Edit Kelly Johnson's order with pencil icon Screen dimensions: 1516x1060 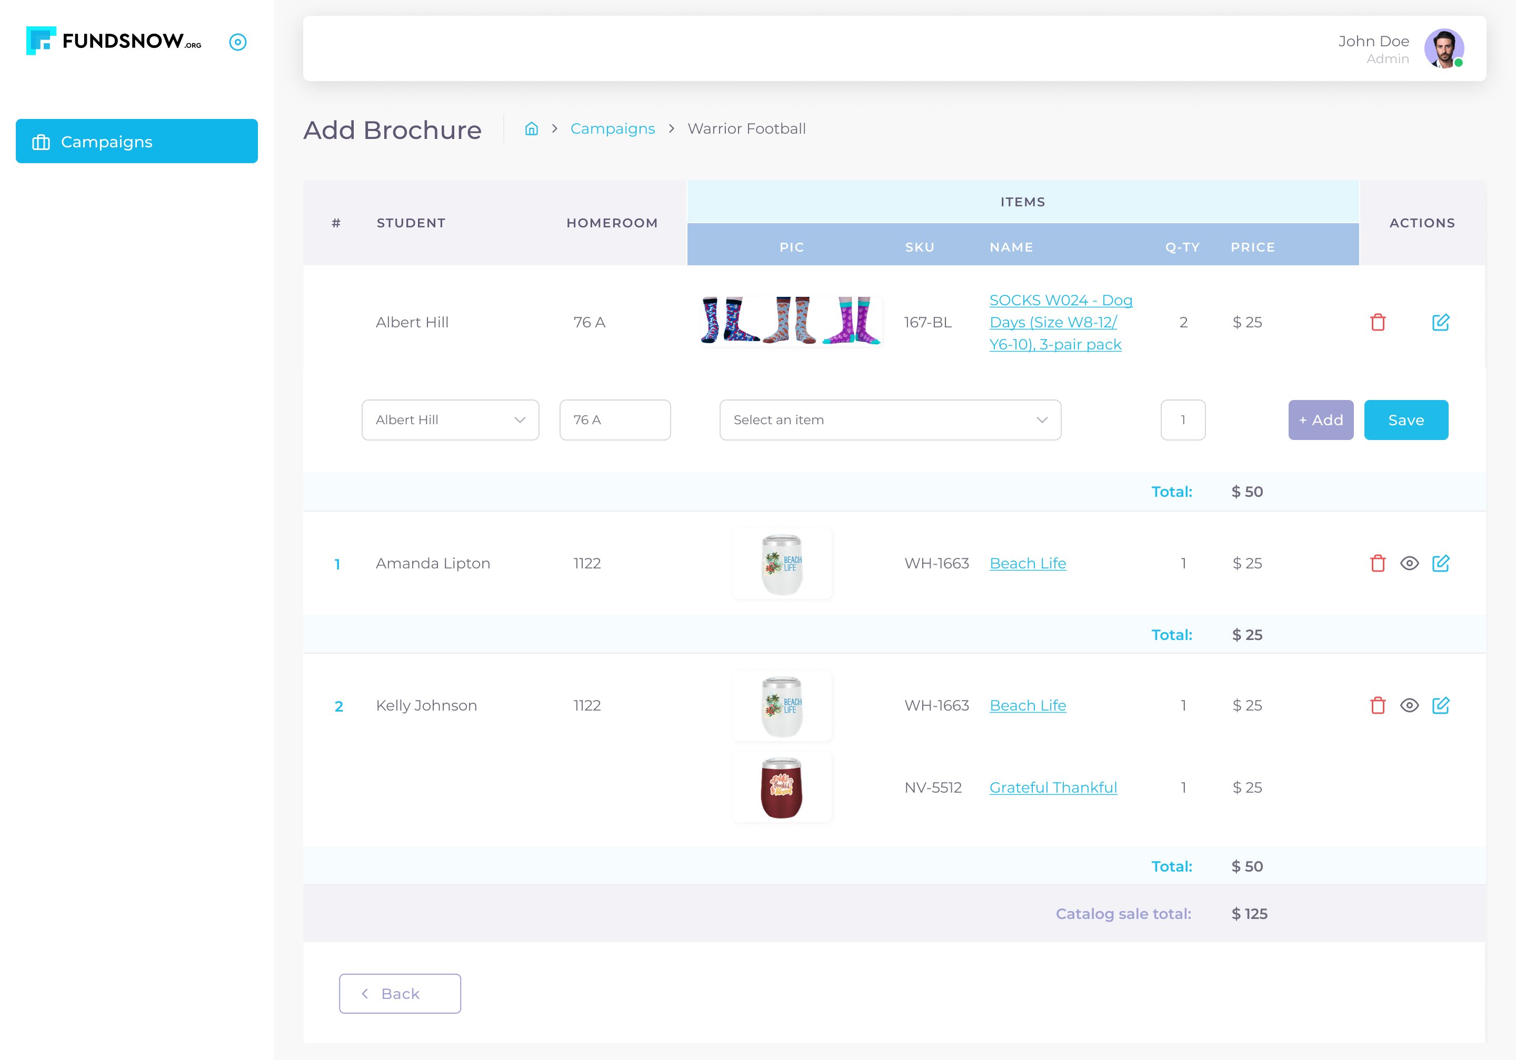(1440, 705)
